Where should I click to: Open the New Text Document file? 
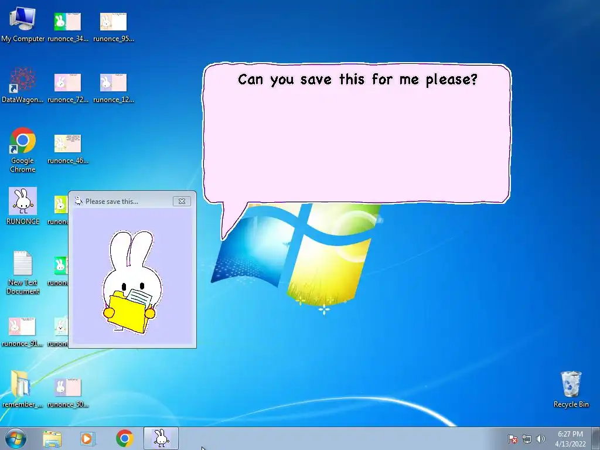coord(23,272)
